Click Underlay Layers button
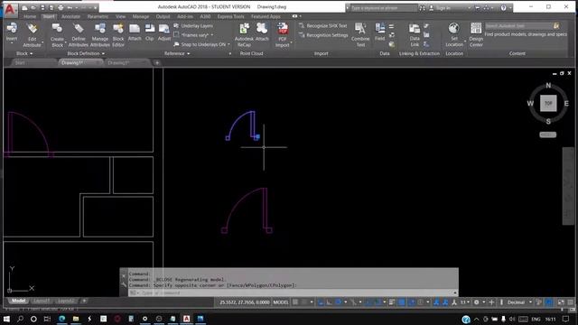 193,26
